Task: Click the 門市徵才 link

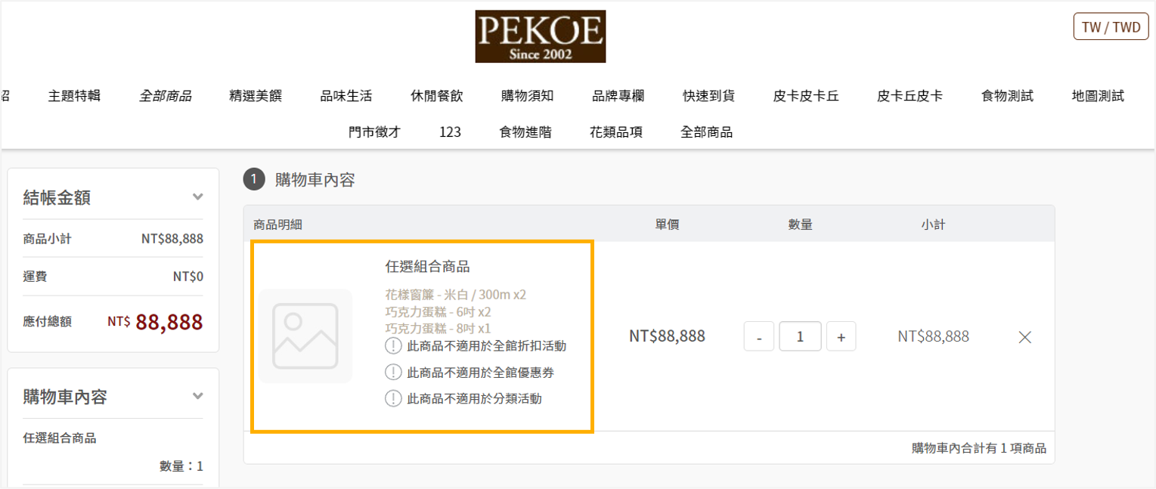Action: pos(374,132)
